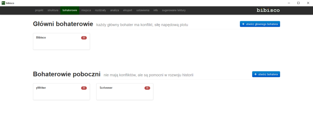The image size is (313, 116).
Task: Open the yWriter secondary character card
Action: pos(61,92)
